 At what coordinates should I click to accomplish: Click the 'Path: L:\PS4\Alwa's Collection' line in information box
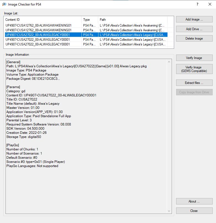tap(77, 66)
